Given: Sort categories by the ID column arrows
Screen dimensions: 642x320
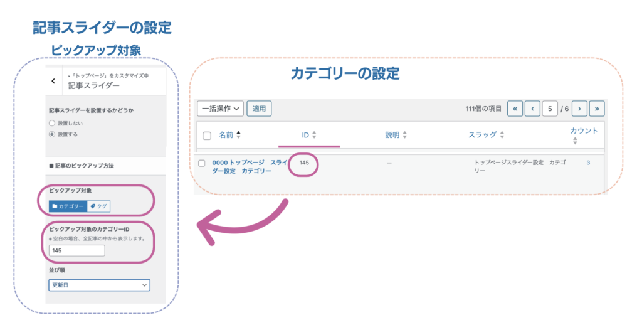Looking at the screenshot, I should 314,135.
